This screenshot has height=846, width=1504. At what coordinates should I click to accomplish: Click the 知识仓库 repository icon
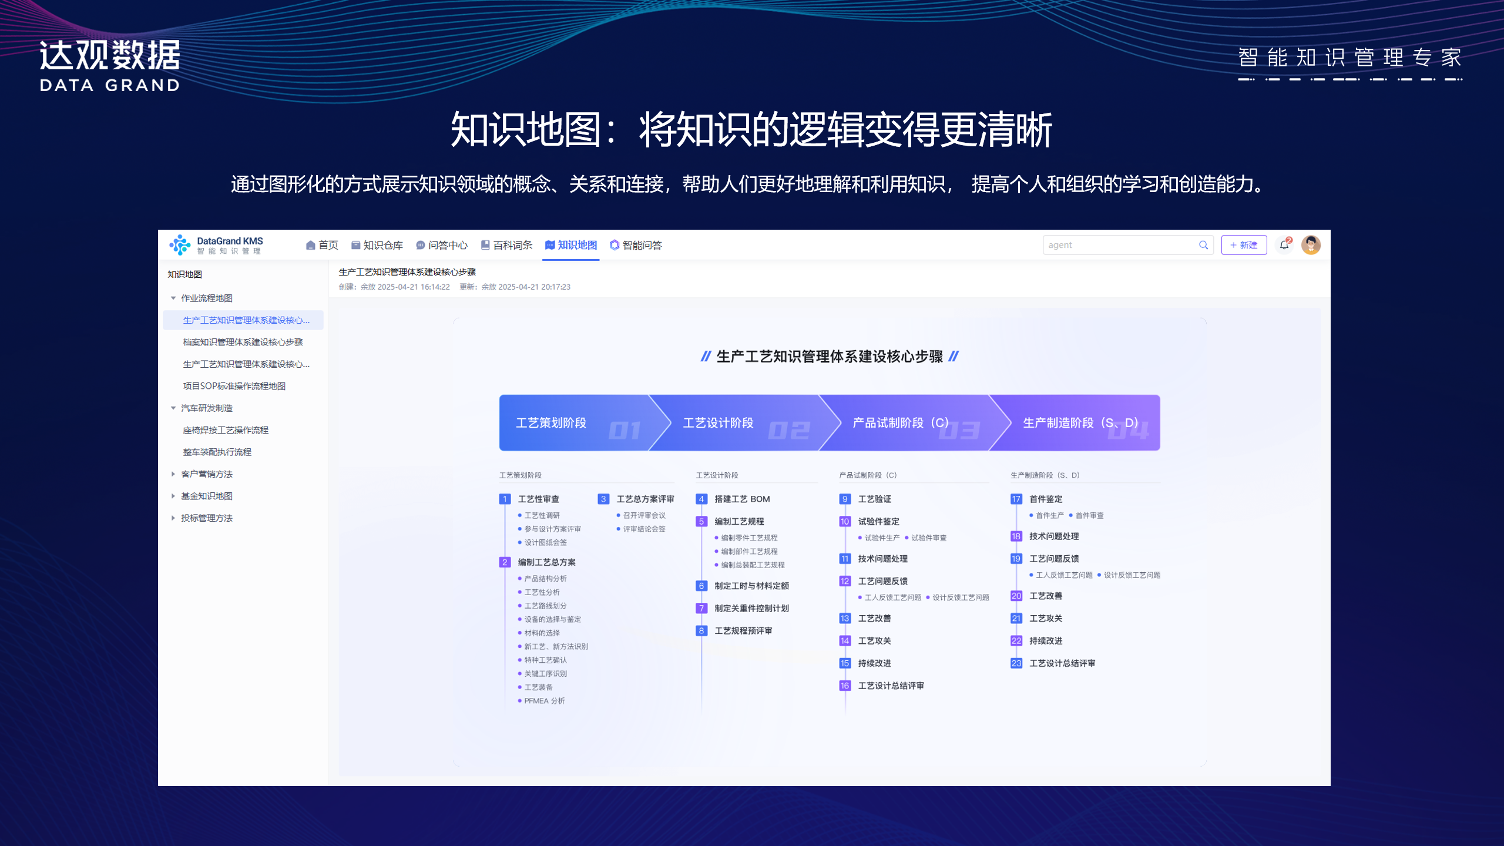tap(355, 245)
